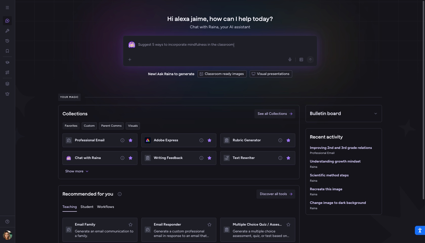Expand the Bulletin board chevron
Viewport: 425px width, 243px height.
click(x=376, y=114)
